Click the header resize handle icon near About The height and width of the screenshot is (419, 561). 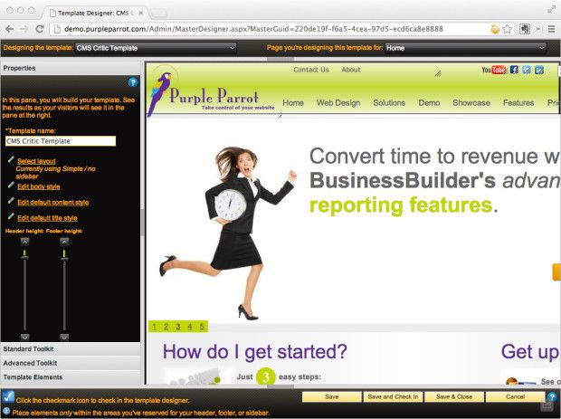click(438, 73)
